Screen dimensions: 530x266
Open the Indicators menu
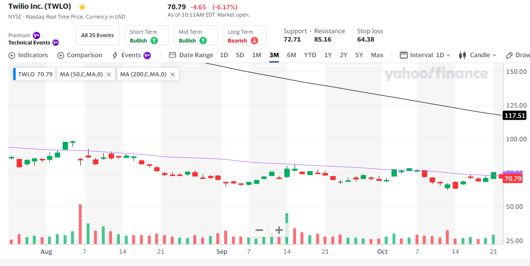click(28, 55)
